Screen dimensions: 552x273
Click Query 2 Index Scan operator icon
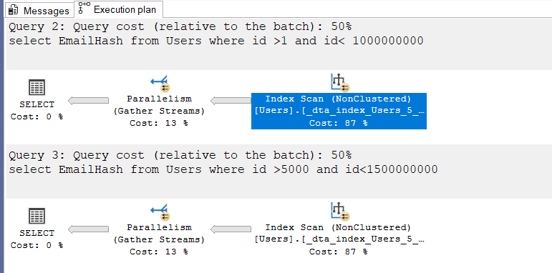339,83
